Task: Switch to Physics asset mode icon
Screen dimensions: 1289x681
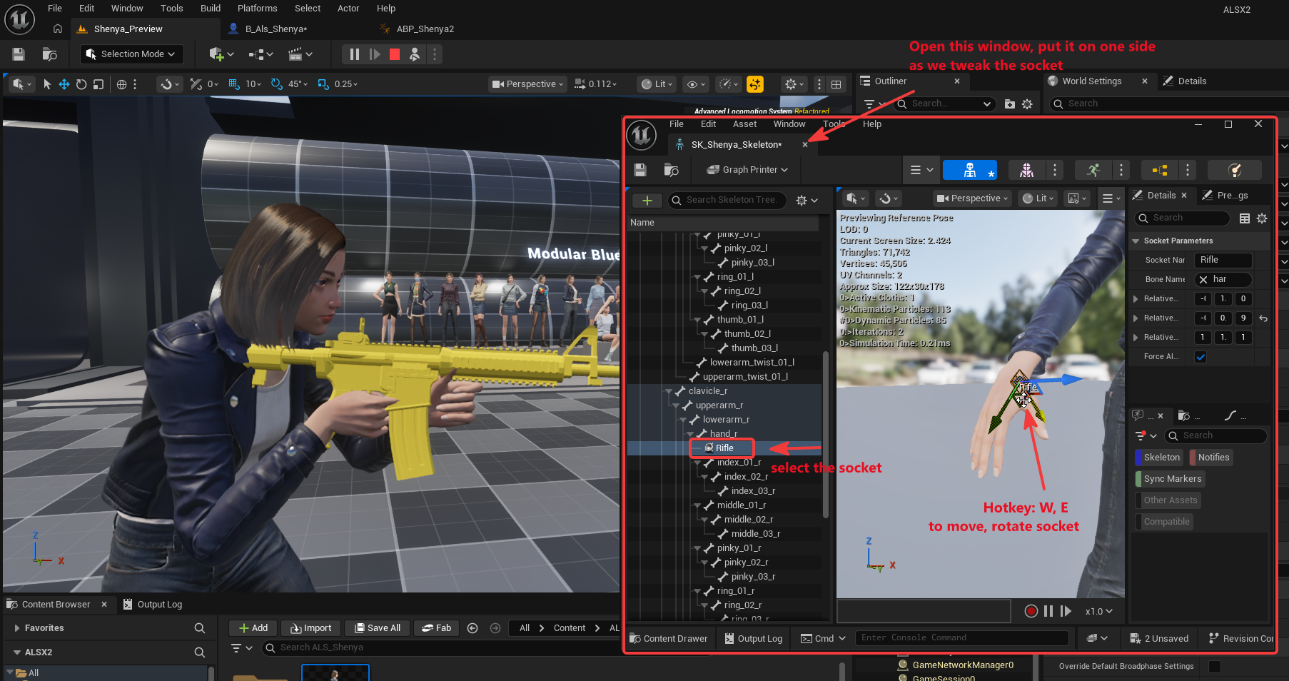Action: 1235,170
